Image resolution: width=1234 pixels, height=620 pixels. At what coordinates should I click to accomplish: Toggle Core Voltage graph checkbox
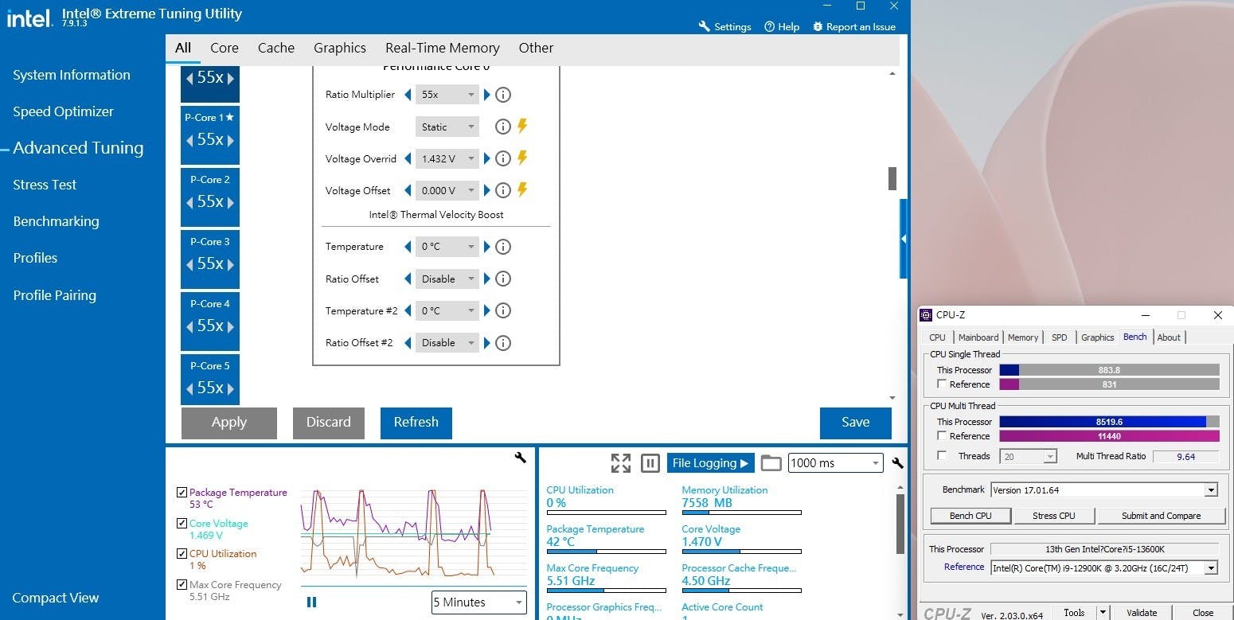(182, 524)
